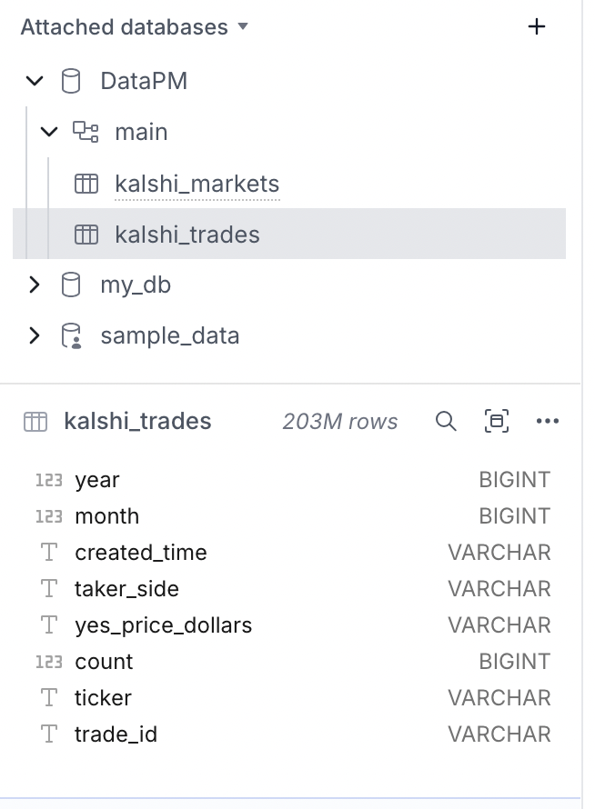Click the plus icon to add database
Viewport: 595px width, 809px height.
(537, 27)
